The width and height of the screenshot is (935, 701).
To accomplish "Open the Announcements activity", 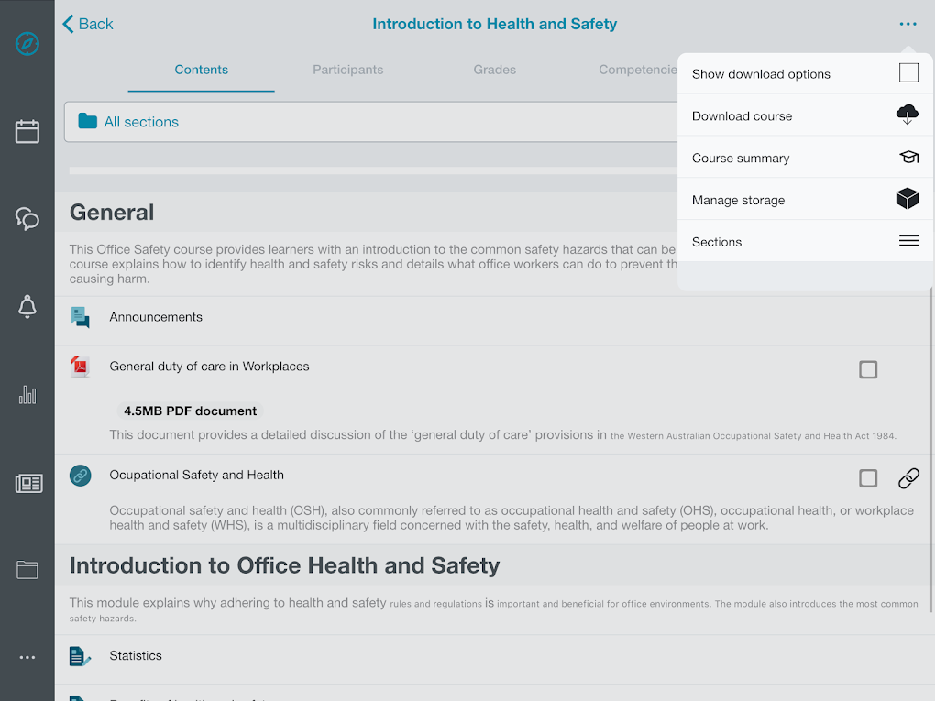I will click(155, 317).
